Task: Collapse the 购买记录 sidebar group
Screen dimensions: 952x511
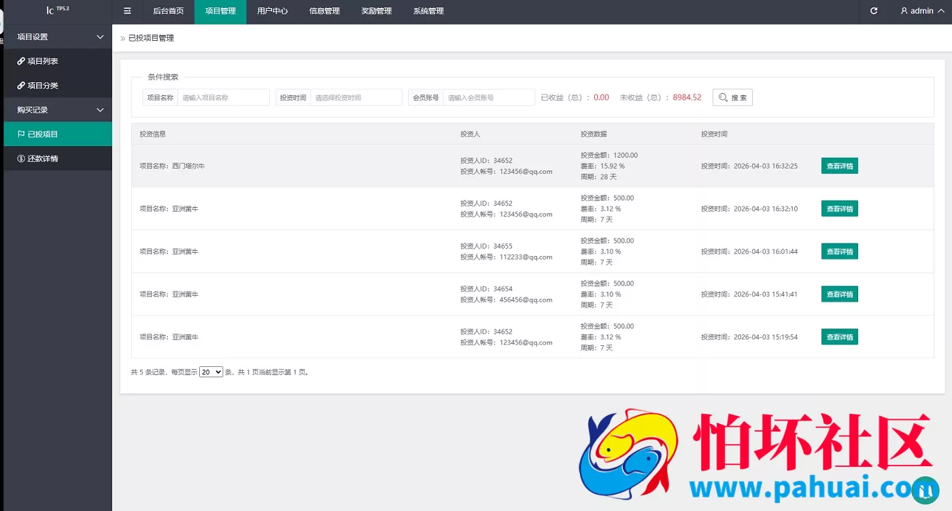Action: (58, 109)
